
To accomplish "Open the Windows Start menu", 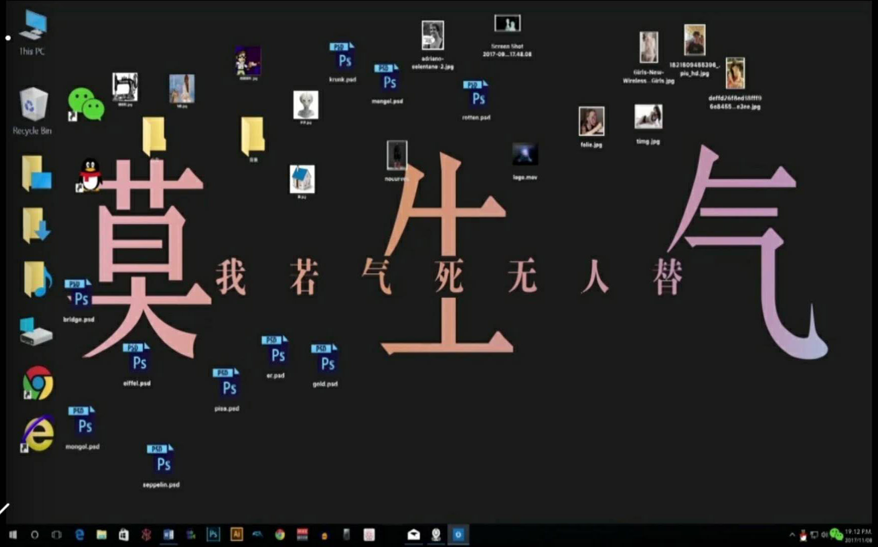I will point(13,535).
